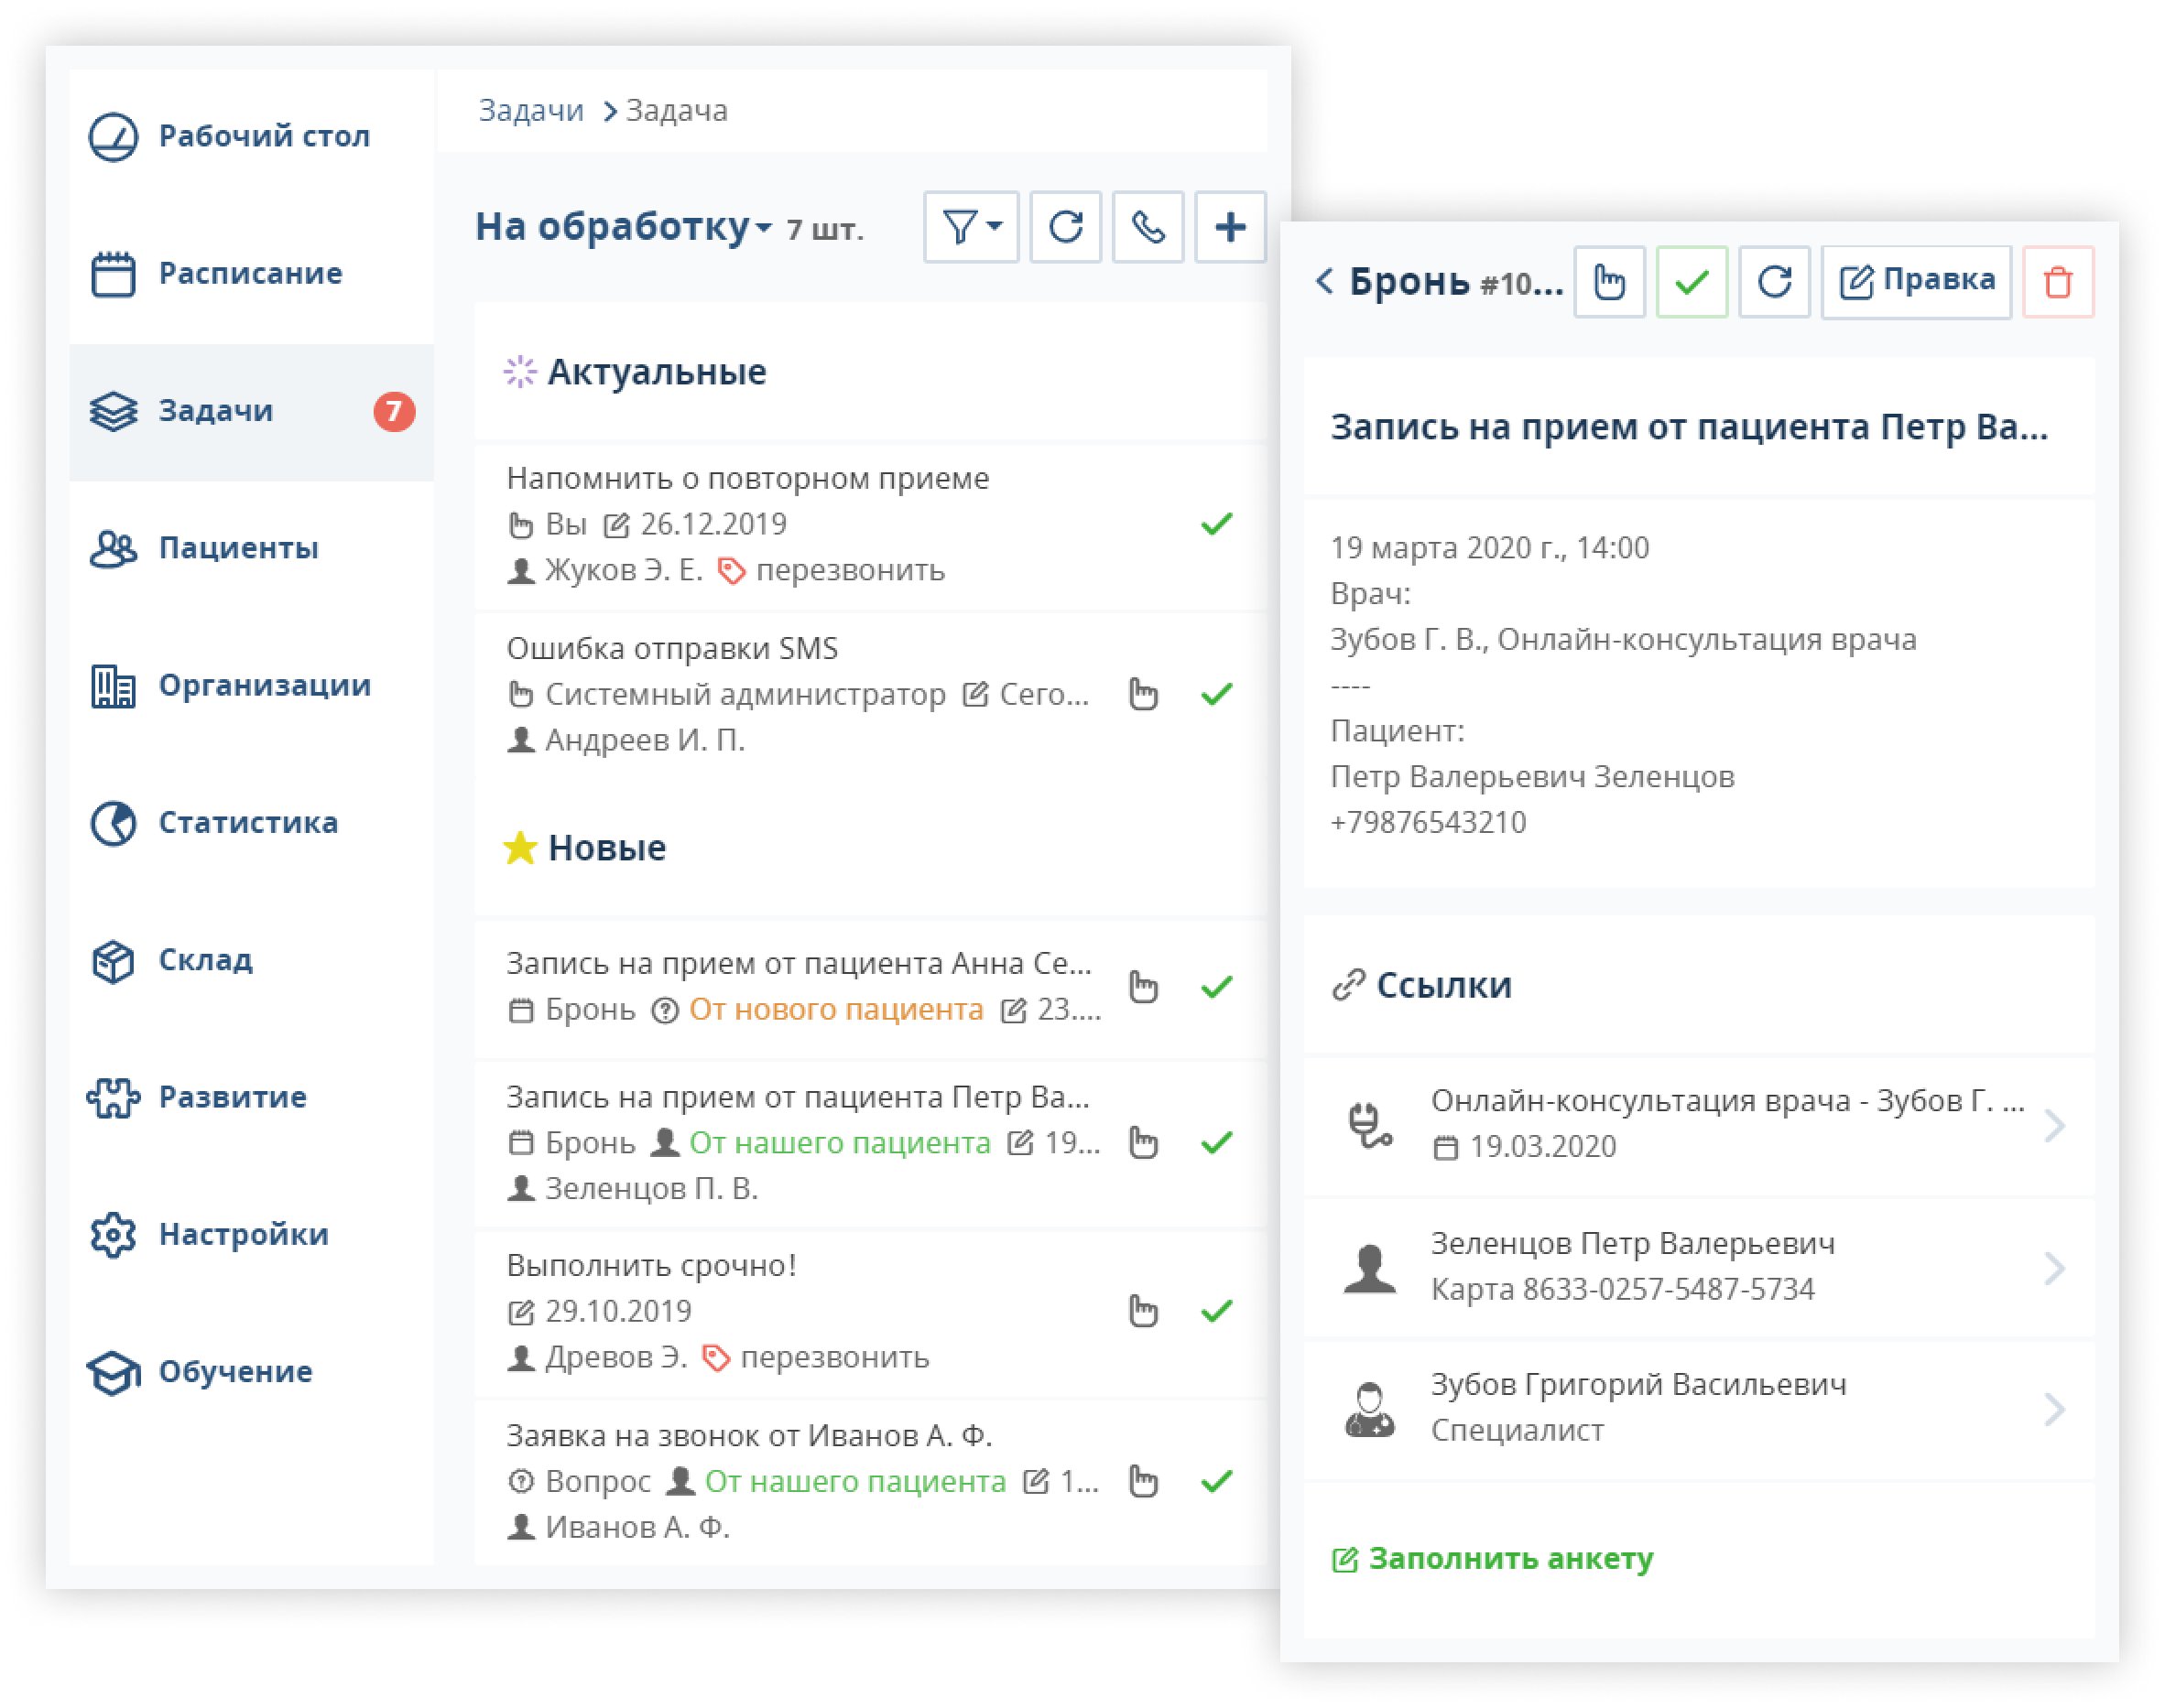Open the Пациенты section
This screenshot has height=1708, width=2165.
(x=237, y=548)
